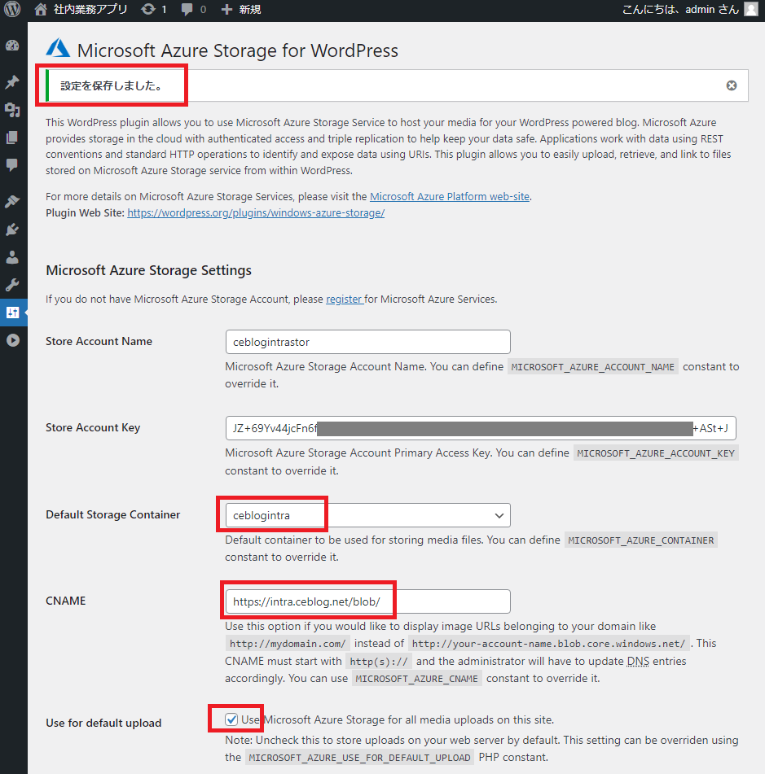Click the MICROSOFT_AZURE_ACCOUNT_NAME constant text
The width and height of the screenshot is (765, 774).
pyautogui.click(x=592, y=367)
